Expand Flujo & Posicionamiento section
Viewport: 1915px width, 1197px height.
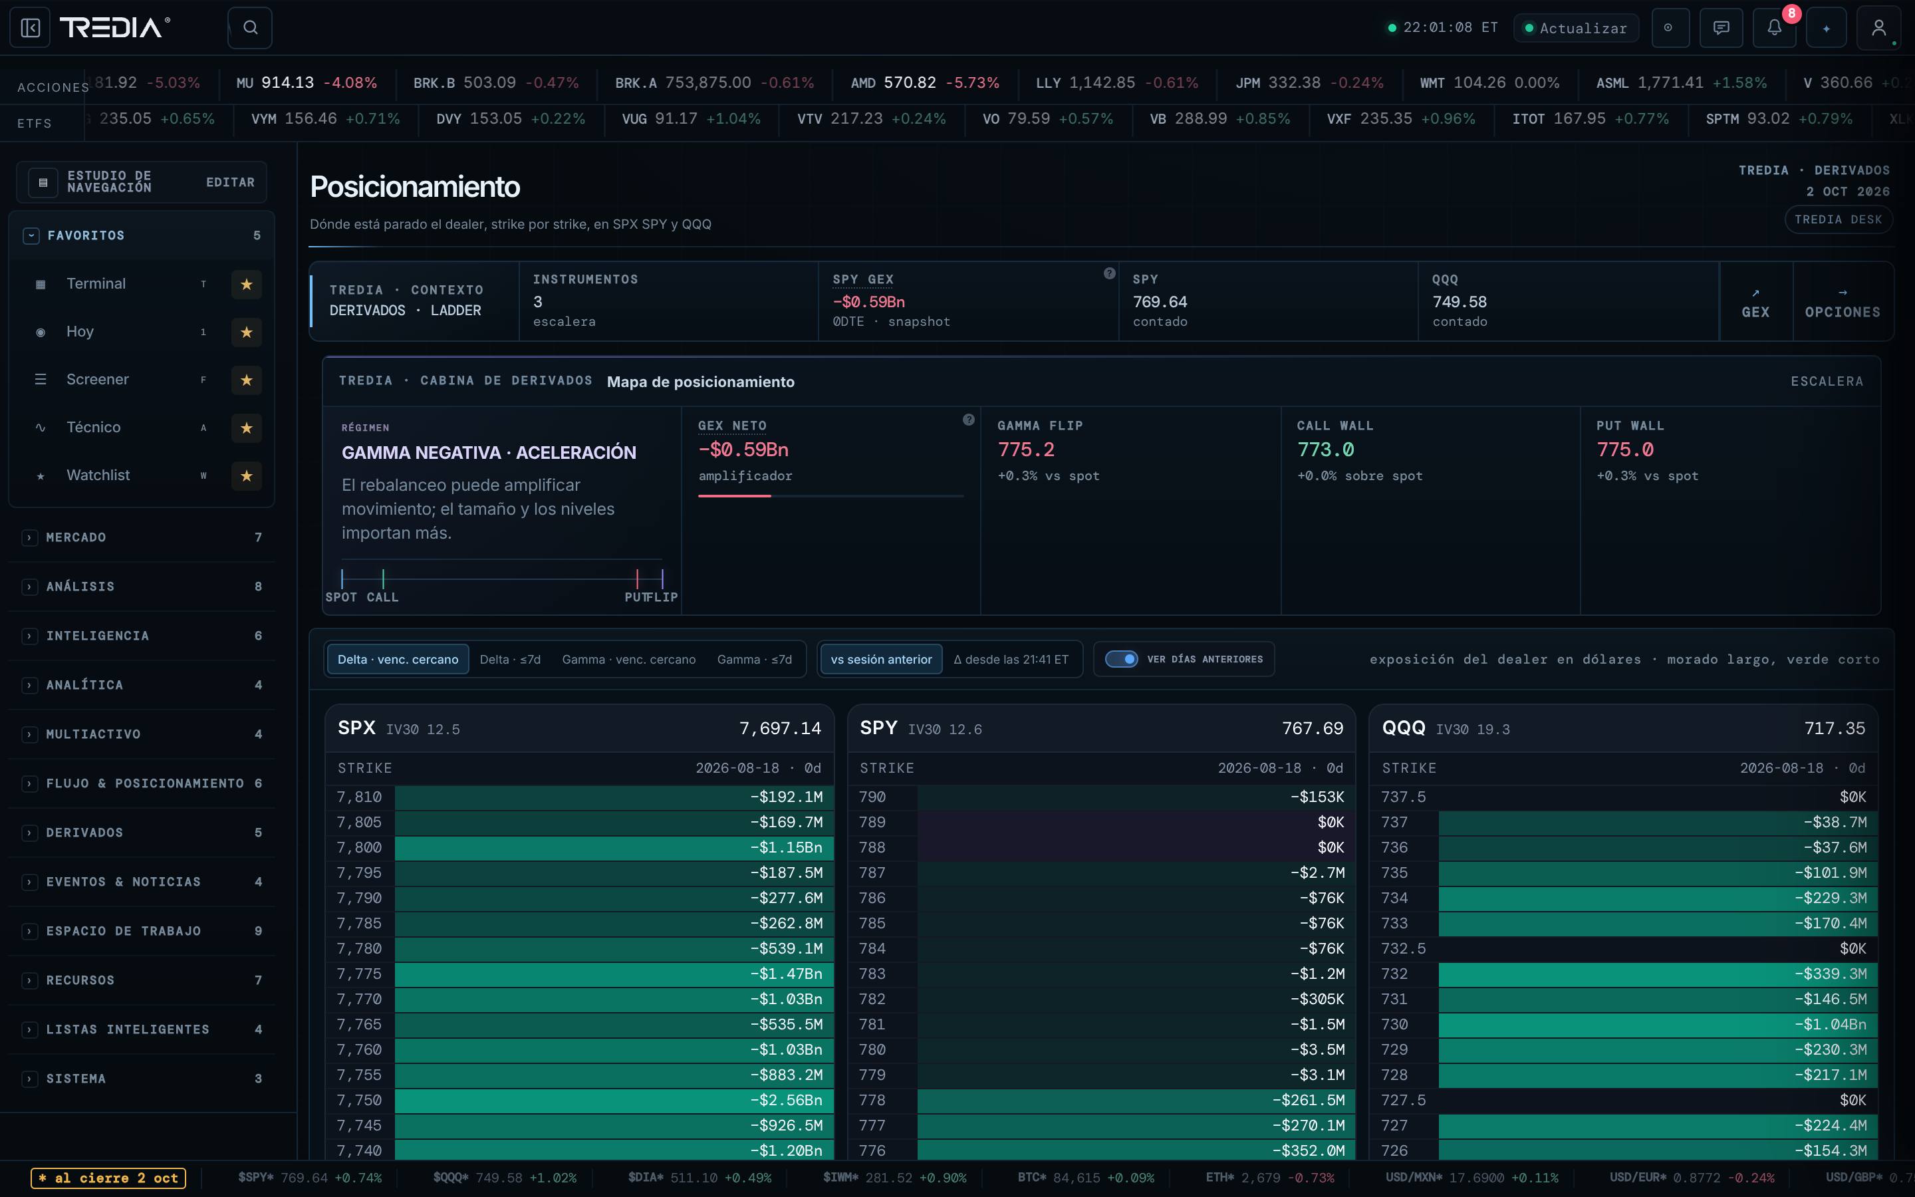pos(29,784)
